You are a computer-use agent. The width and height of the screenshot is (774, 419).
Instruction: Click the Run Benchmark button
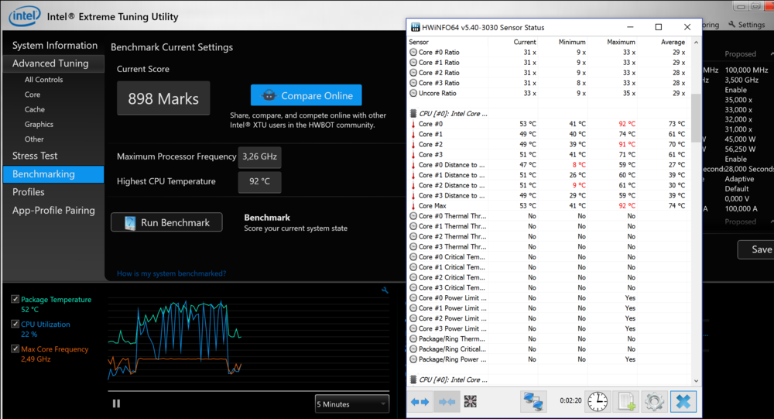coord(166,222)
